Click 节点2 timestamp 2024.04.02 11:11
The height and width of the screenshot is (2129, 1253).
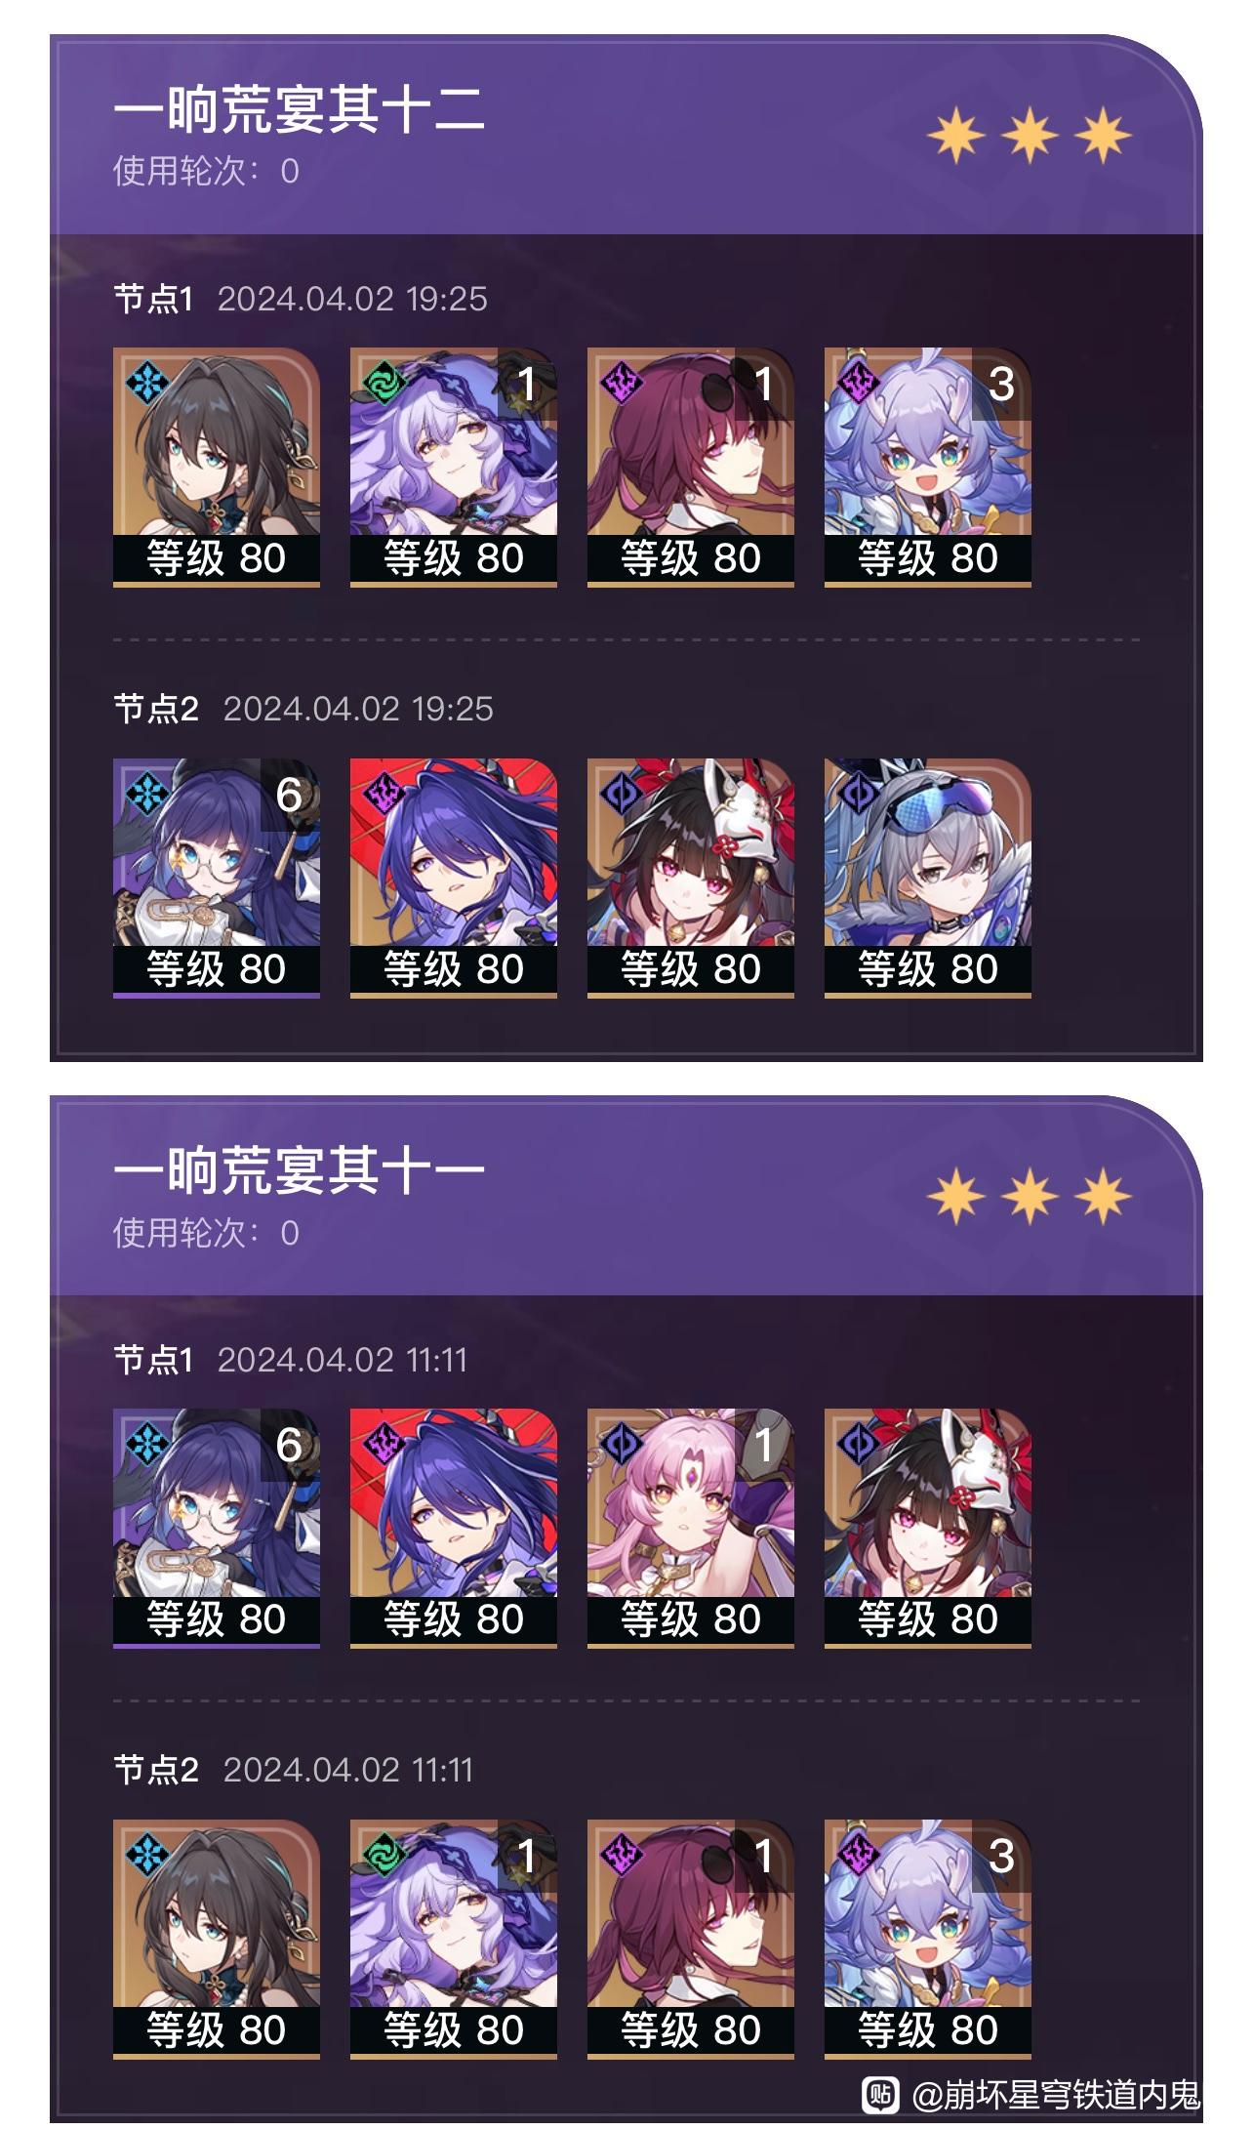(348, 1770)
